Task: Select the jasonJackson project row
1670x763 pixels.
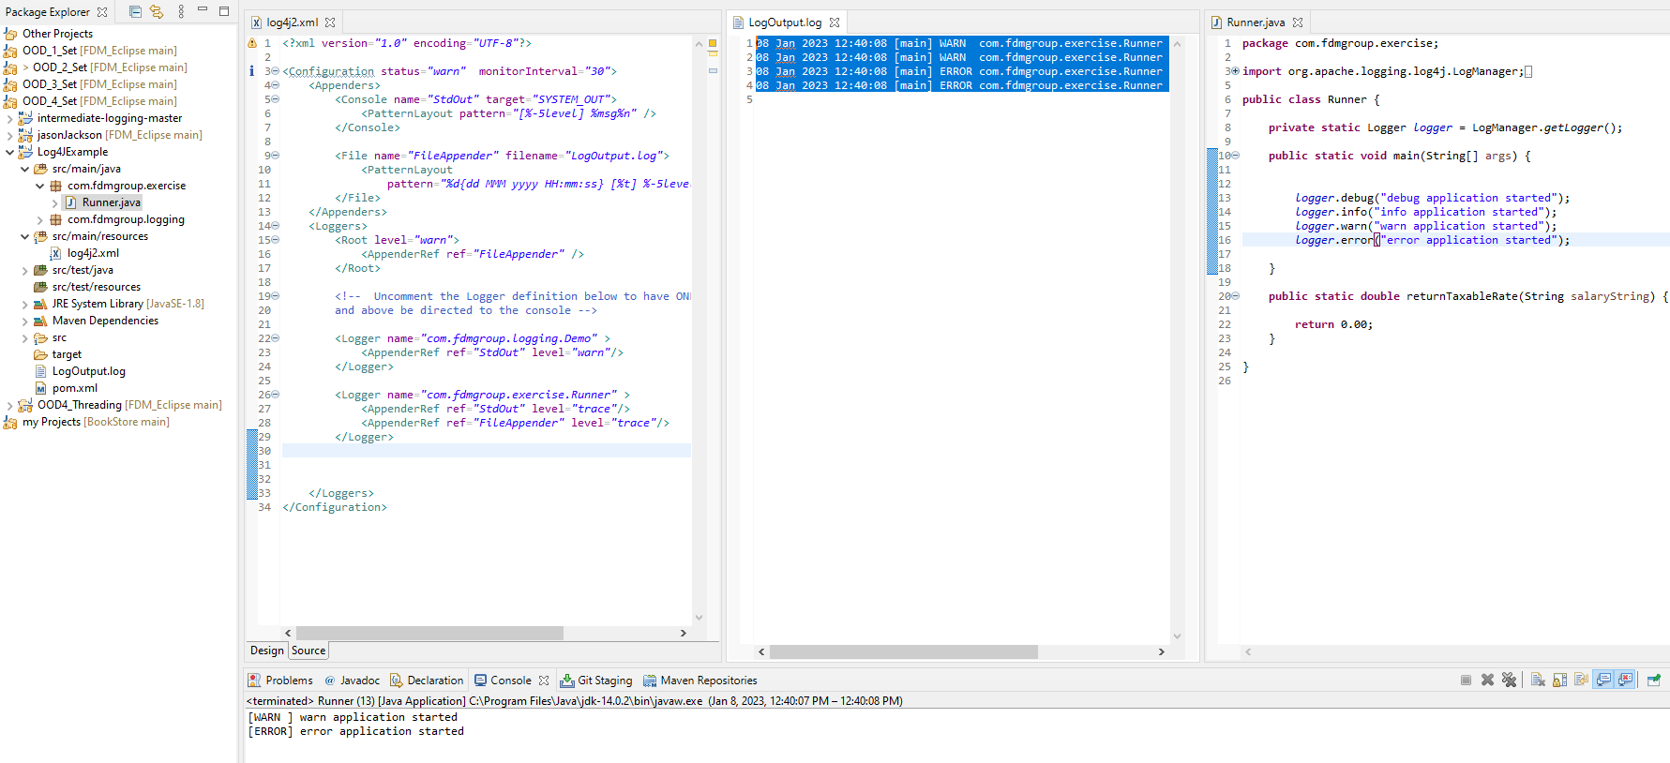Action: [119, 135]
